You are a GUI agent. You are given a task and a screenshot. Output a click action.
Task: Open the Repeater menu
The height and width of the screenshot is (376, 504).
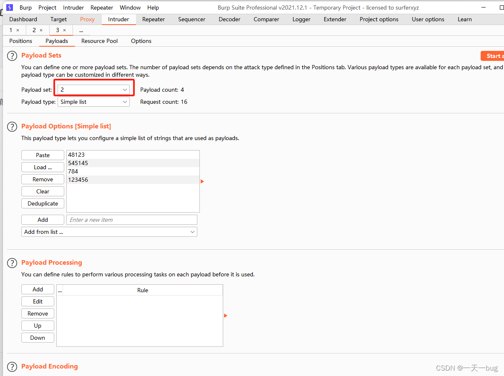click(102, 8)
